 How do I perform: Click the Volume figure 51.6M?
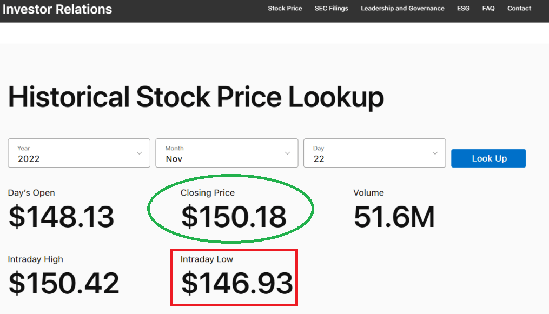click(394, 217)
